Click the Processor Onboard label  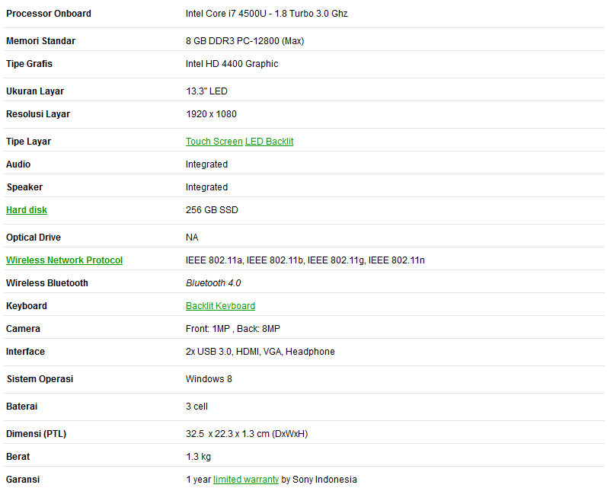pyautogui.click(x=49, y=14)
